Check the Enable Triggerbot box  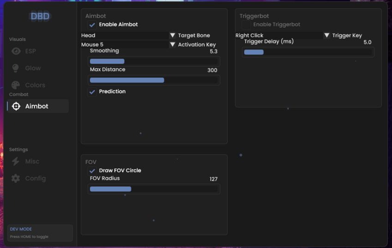click(x=246, y=25)
